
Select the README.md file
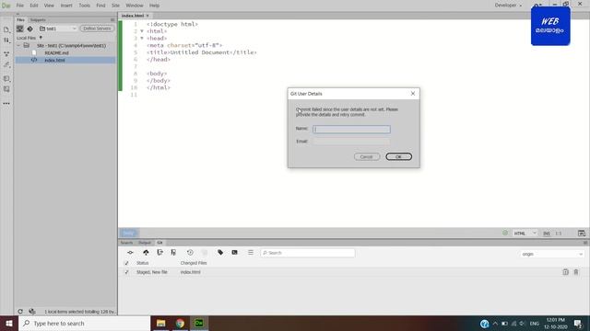[x=56, y=53]
